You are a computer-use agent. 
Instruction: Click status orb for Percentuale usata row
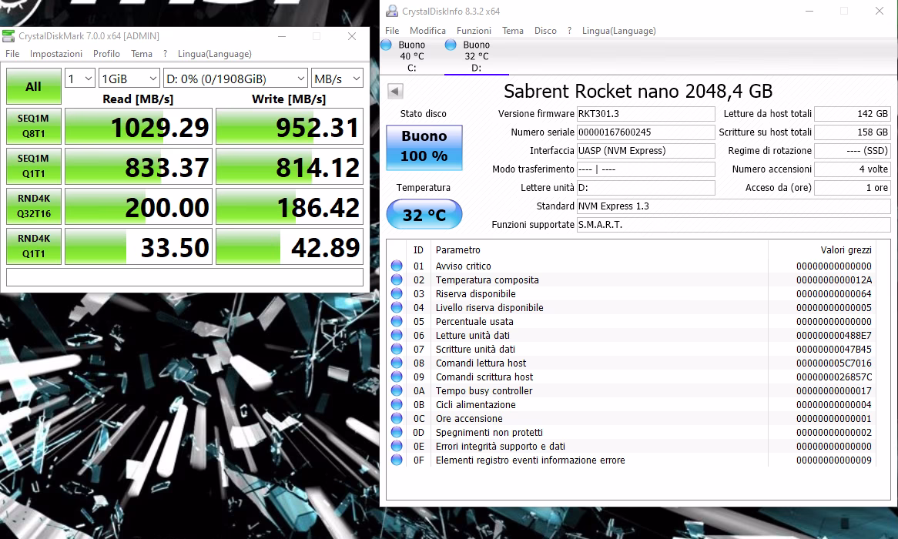coord(397,321)
